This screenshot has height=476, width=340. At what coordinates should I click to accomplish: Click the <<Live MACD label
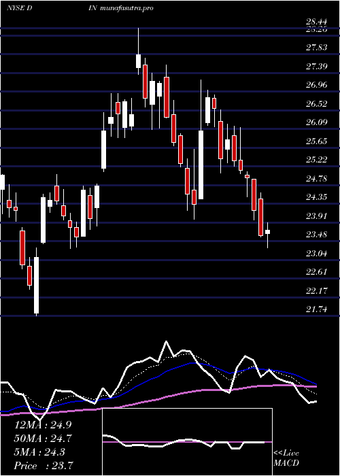(x=286, y=458)
